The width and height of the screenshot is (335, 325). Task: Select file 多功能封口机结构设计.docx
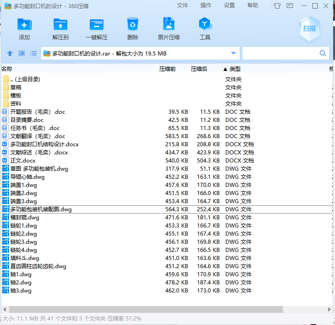pyautogui.click(x=167, y=144)
